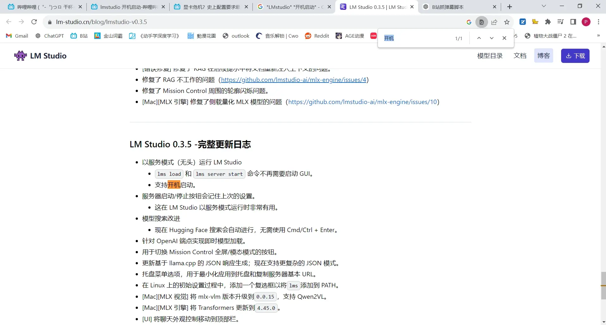Open the 文档 navigation item
The width and height of the screenshot is (606, 325).
coord(520,56)
